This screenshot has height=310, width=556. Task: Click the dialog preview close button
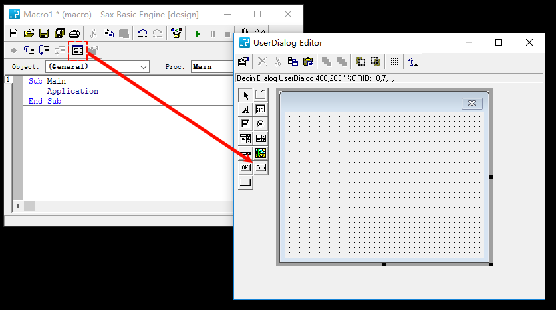point(472,103)
